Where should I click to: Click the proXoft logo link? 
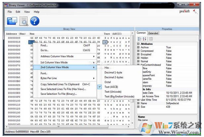[x=184, y=11]
